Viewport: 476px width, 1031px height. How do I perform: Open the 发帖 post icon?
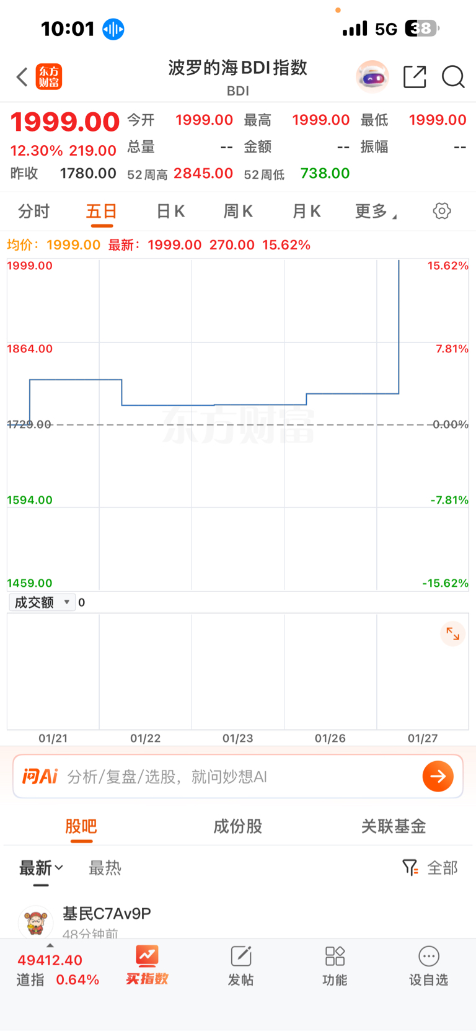[240, 966]
